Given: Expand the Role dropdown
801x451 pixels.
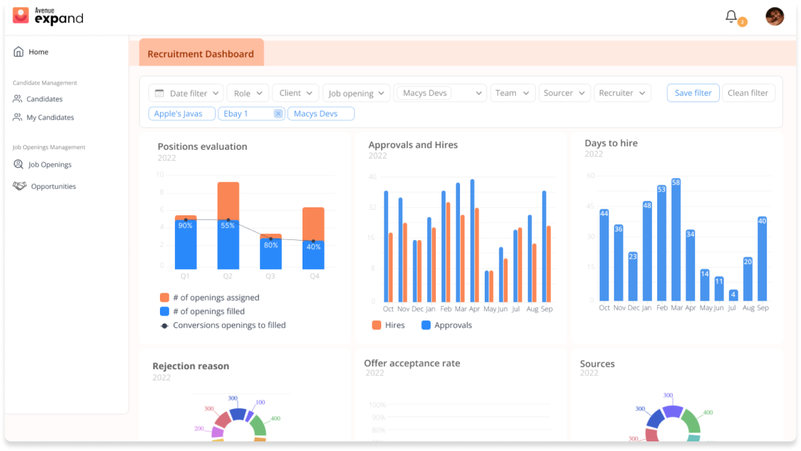Looking at the screenshot, I should (248, 93).
